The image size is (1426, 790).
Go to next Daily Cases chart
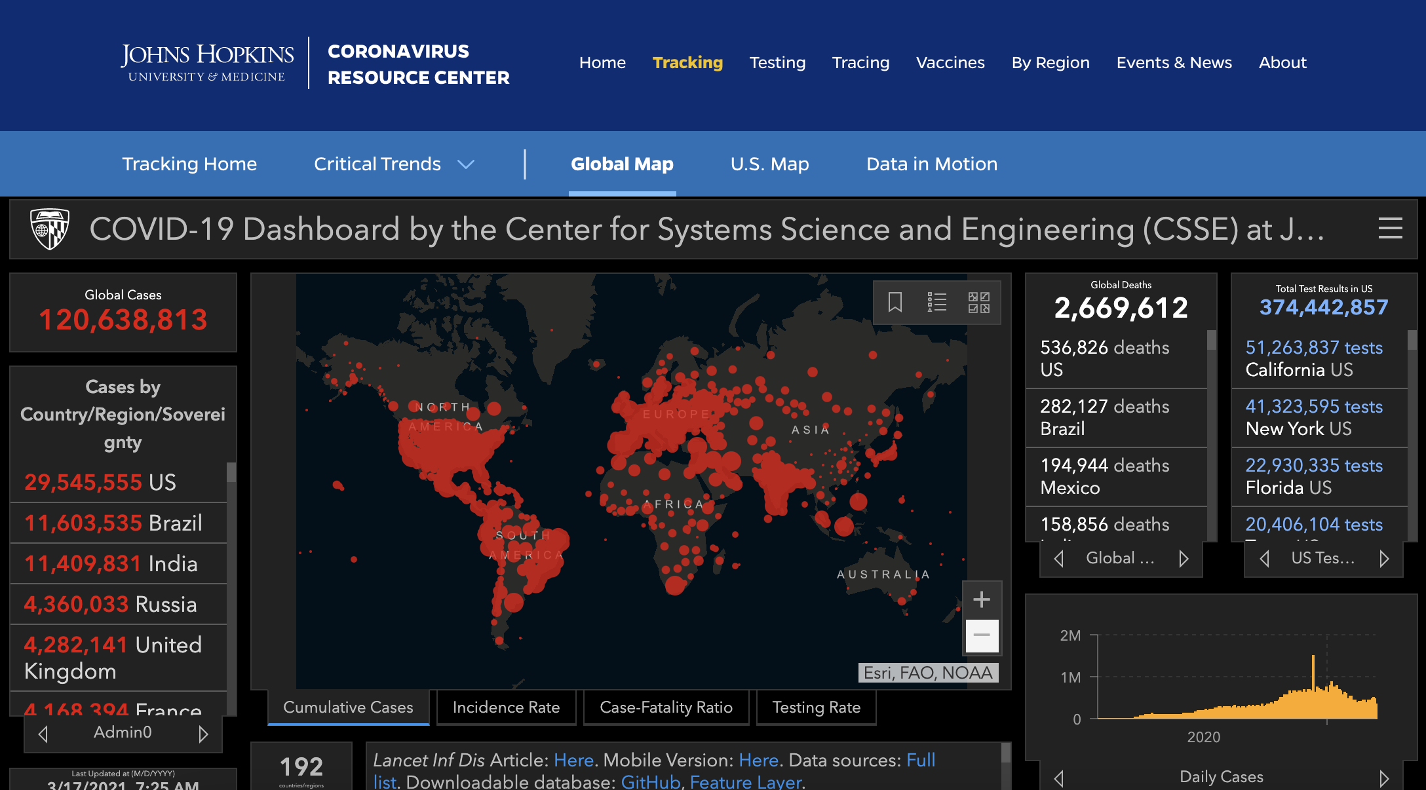pos(1384,778)
